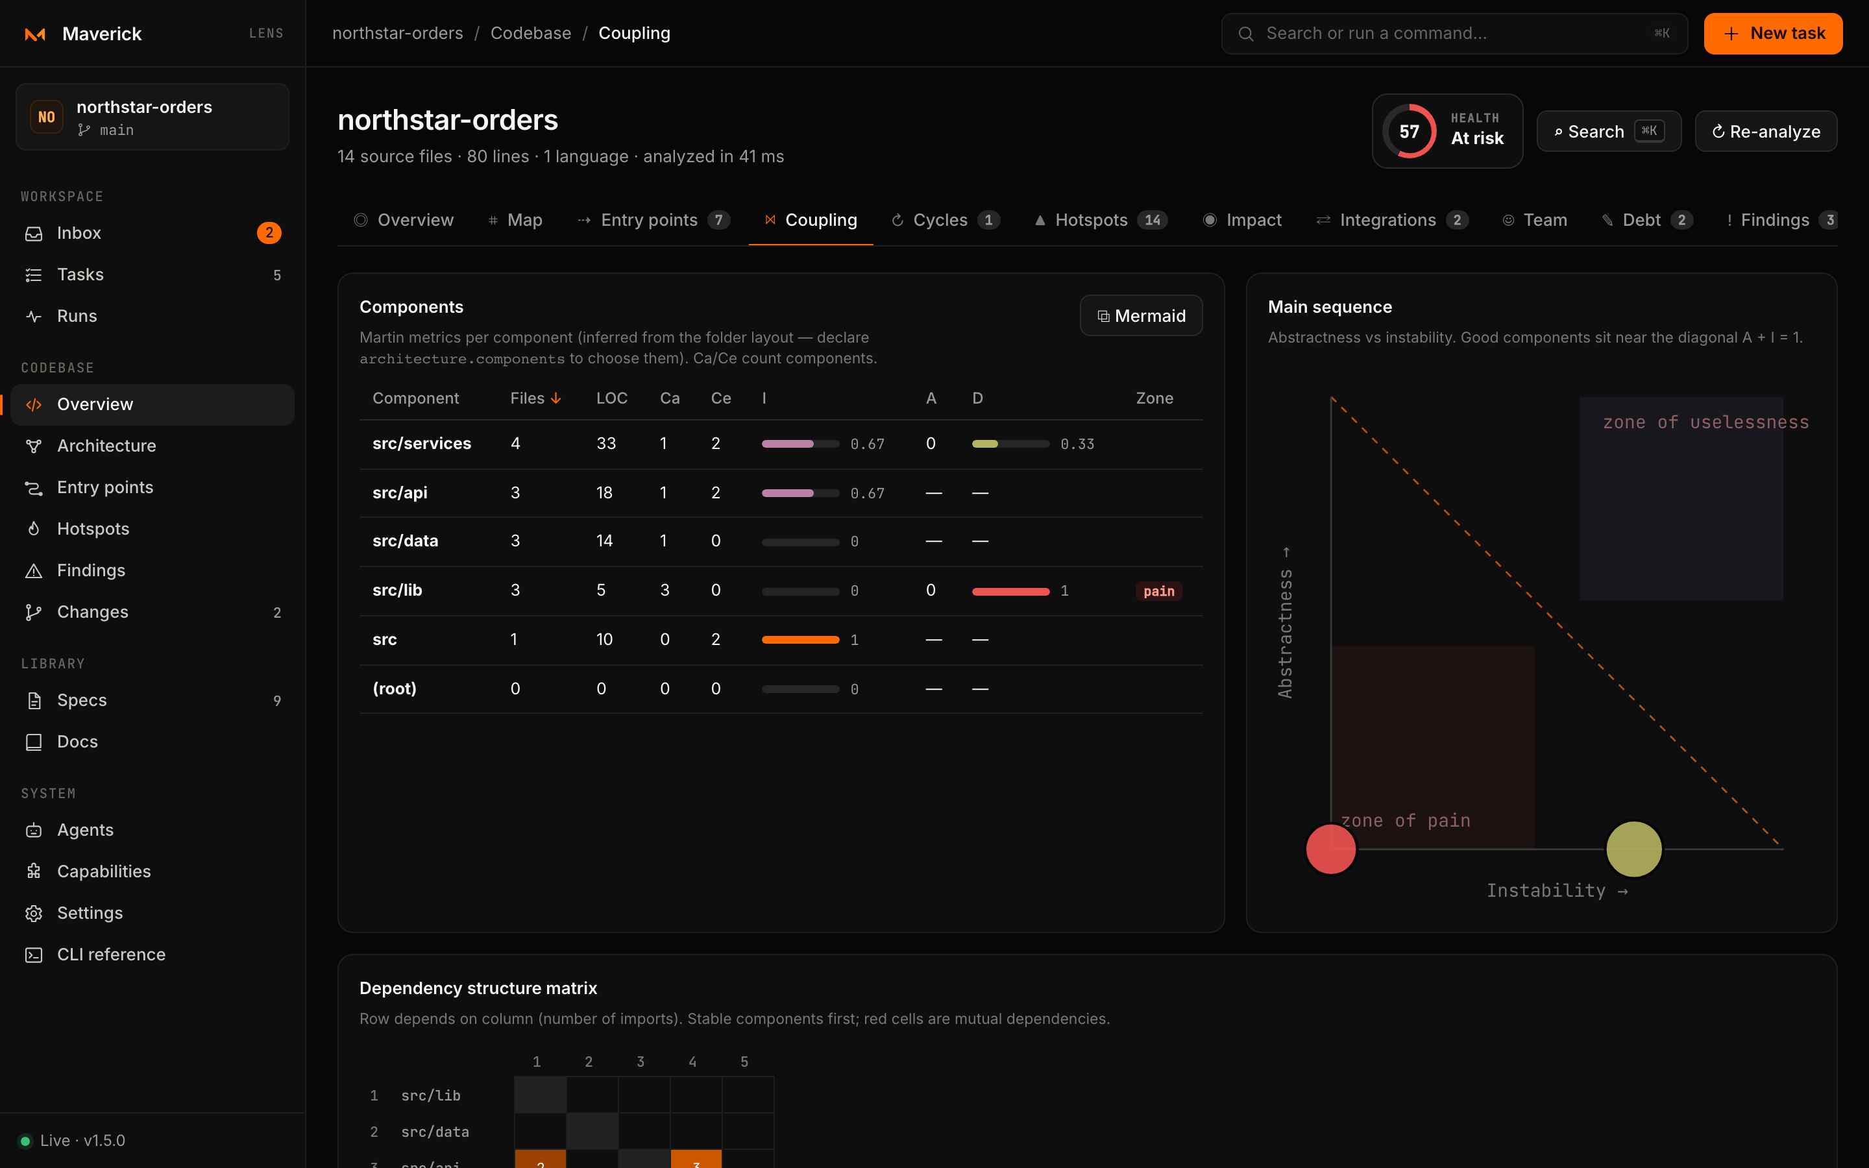Screen dimensions: 1869x1168
Task: Select the src/services component row
Action: click(x=781, y=444)
